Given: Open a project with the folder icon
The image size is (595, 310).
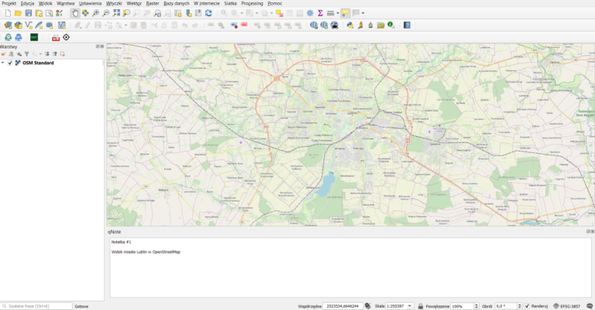Looking at the screenshot, I should (19, 13).
